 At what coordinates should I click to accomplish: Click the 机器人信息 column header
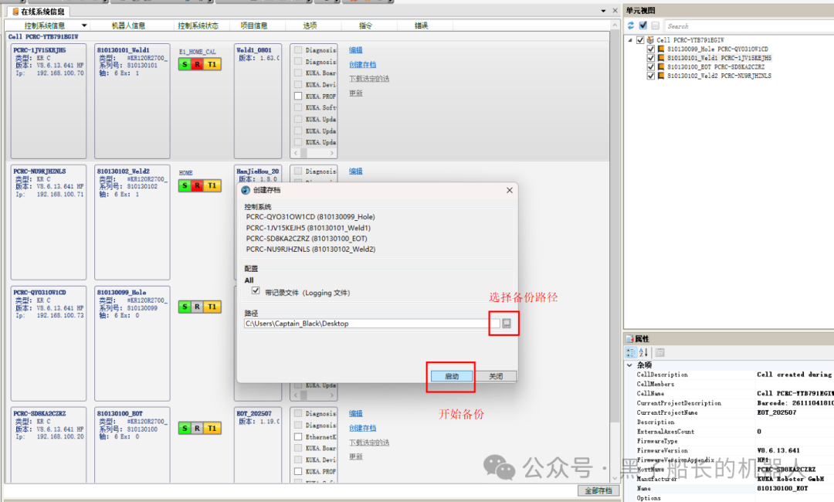coord(127,25)
